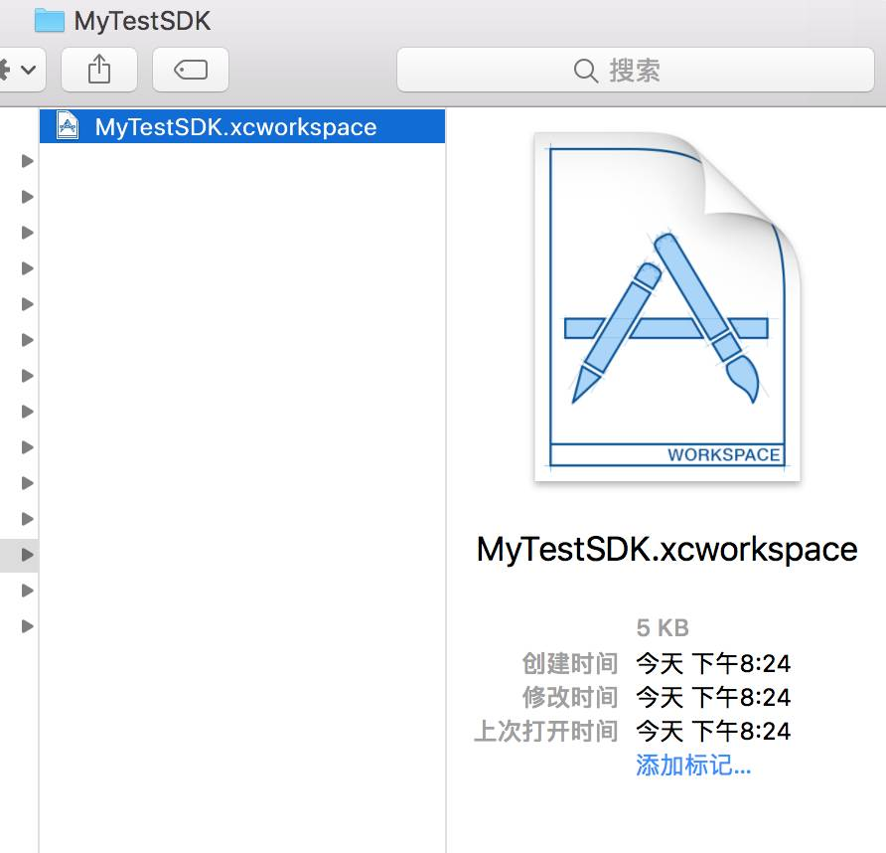Click the time value beside 修改时间
The height and width of the screenshot is (853, 886).
[713, 698]
